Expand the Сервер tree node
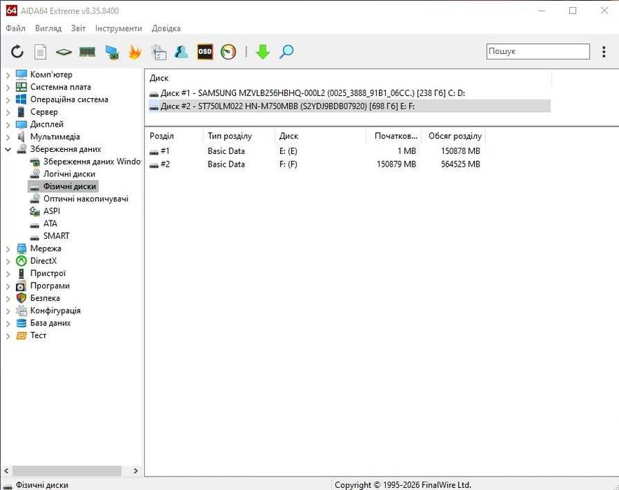The height and width of the screenshot is (490, 619). pyautogui.click(x=8, y=112)
